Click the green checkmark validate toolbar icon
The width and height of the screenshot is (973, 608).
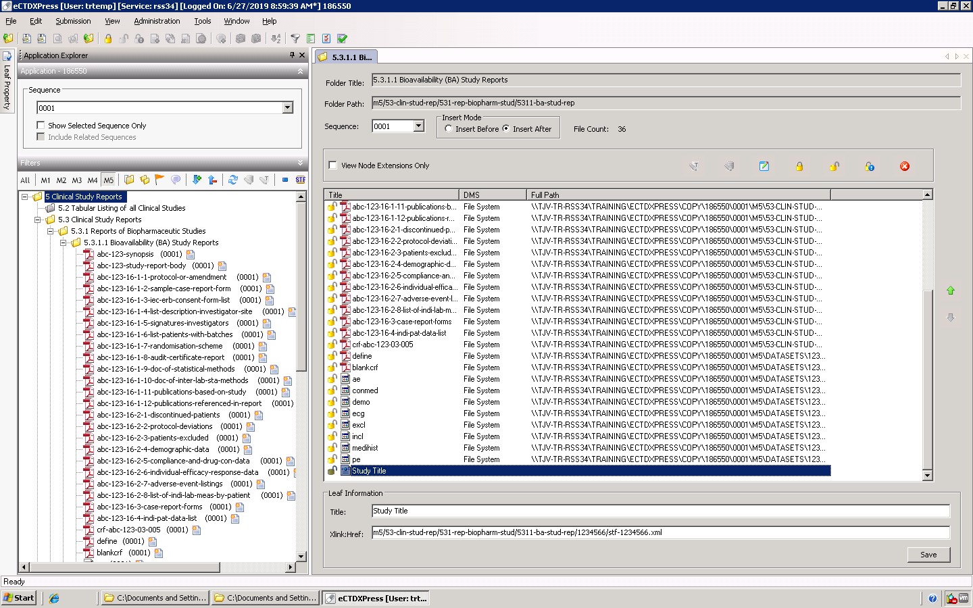click(342, 39)
